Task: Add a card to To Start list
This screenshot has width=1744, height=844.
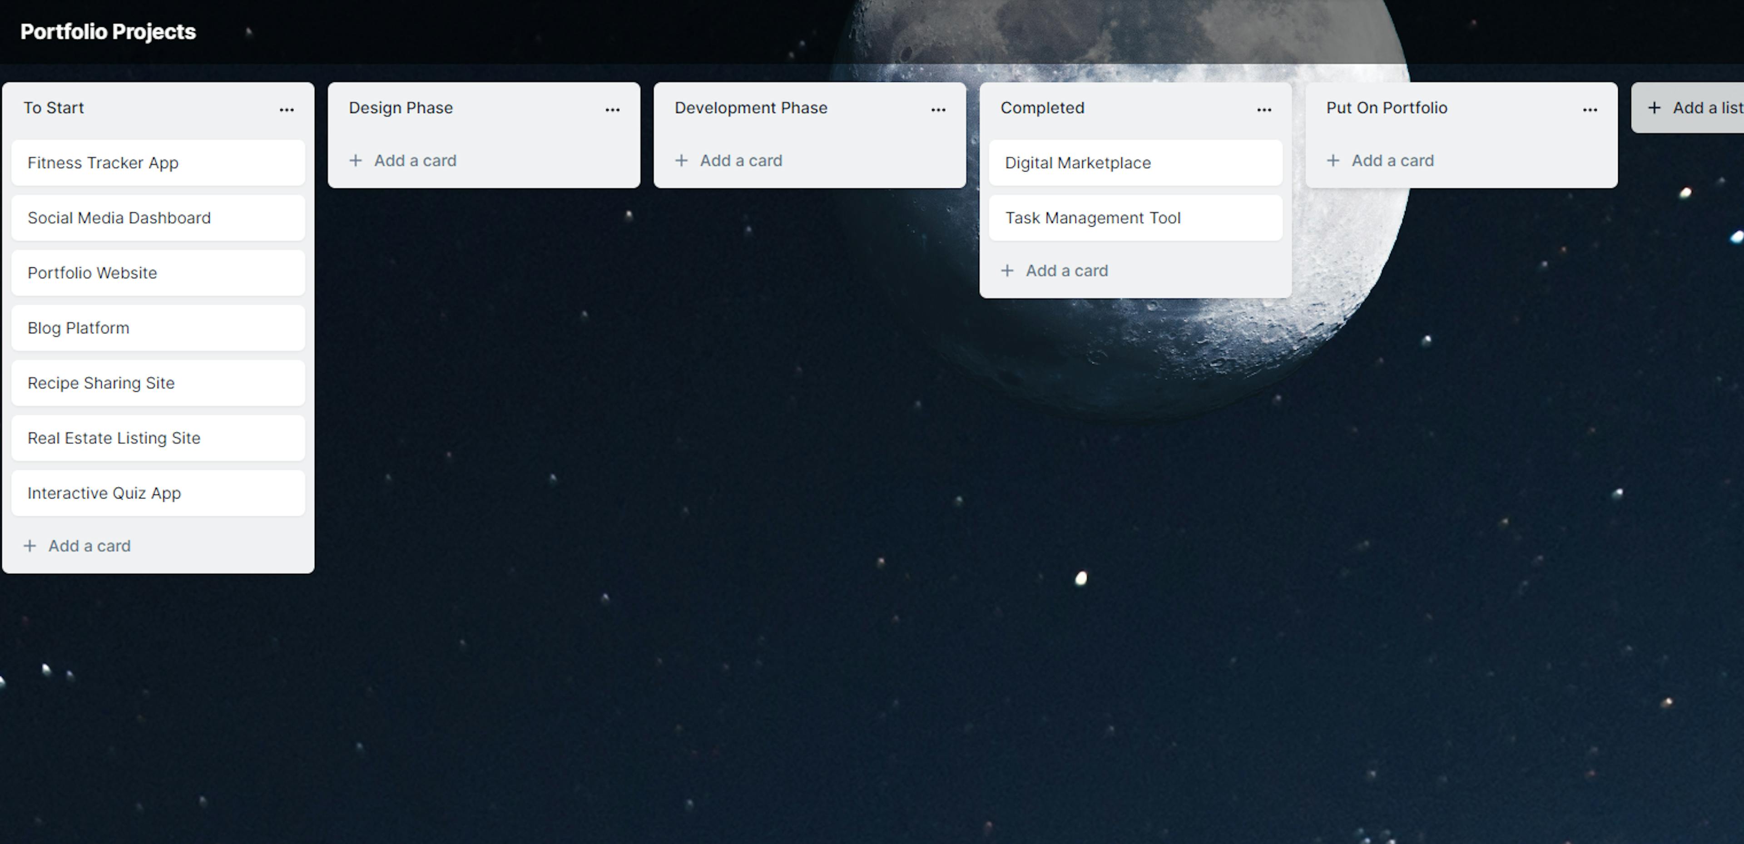Action: tap(89, 546)
